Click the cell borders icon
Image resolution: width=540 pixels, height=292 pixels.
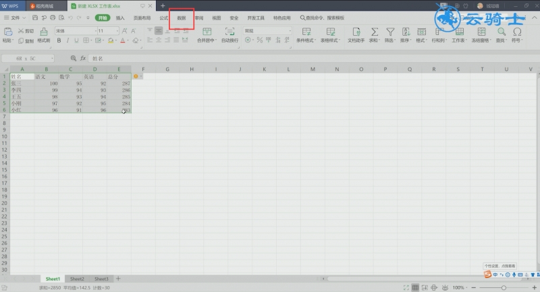point(86,40)
